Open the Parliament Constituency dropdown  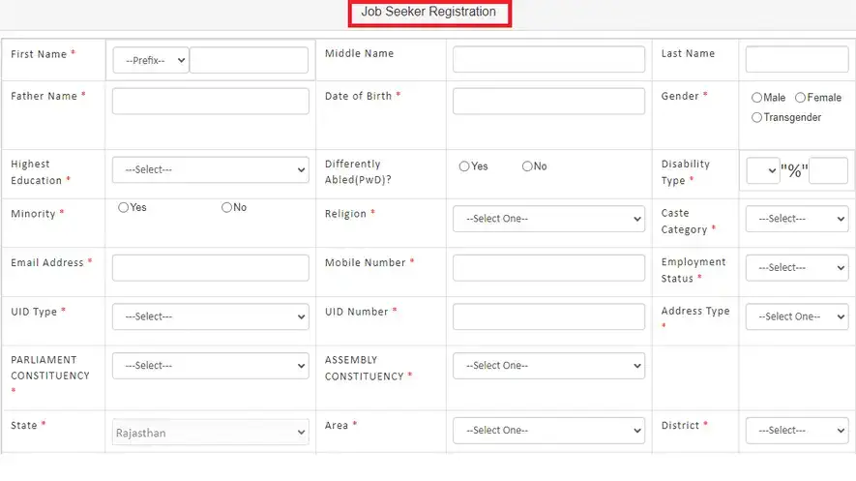(211, 366)
